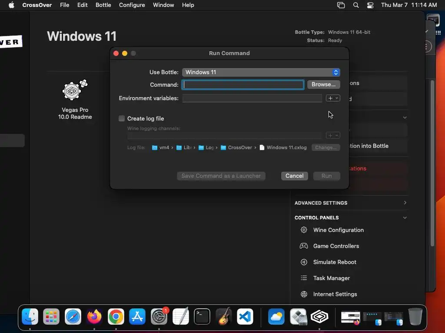Click the Change... log file button
445x333 pixels.
[326, 147]
